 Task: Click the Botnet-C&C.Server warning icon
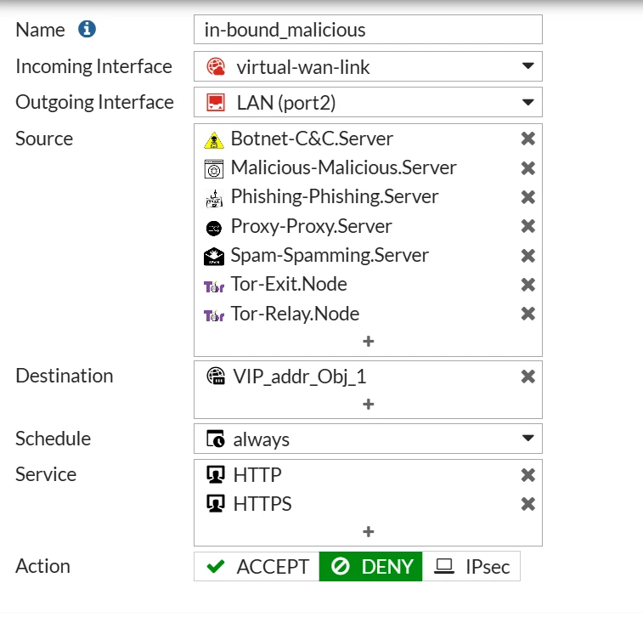214,140
